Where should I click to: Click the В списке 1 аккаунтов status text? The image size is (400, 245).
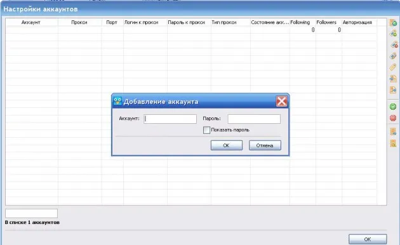point(32,222)
